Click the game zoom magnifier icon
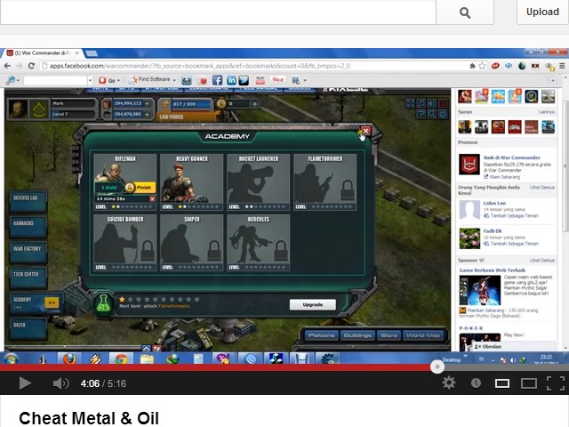 (x=432, y=115)
